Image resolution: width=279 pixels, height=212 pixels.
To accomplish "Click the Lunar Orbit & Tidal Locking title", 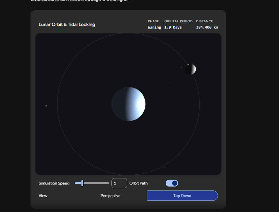I will pos(67,25).
